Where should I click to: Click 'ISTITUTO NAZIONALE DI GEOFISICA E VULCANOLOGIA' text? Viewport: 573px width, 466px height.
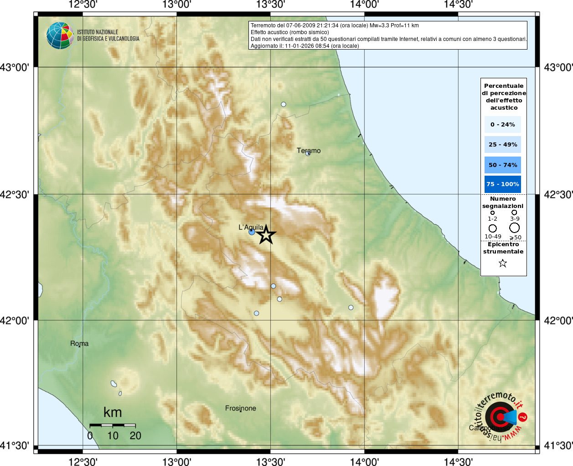[108, 35]
